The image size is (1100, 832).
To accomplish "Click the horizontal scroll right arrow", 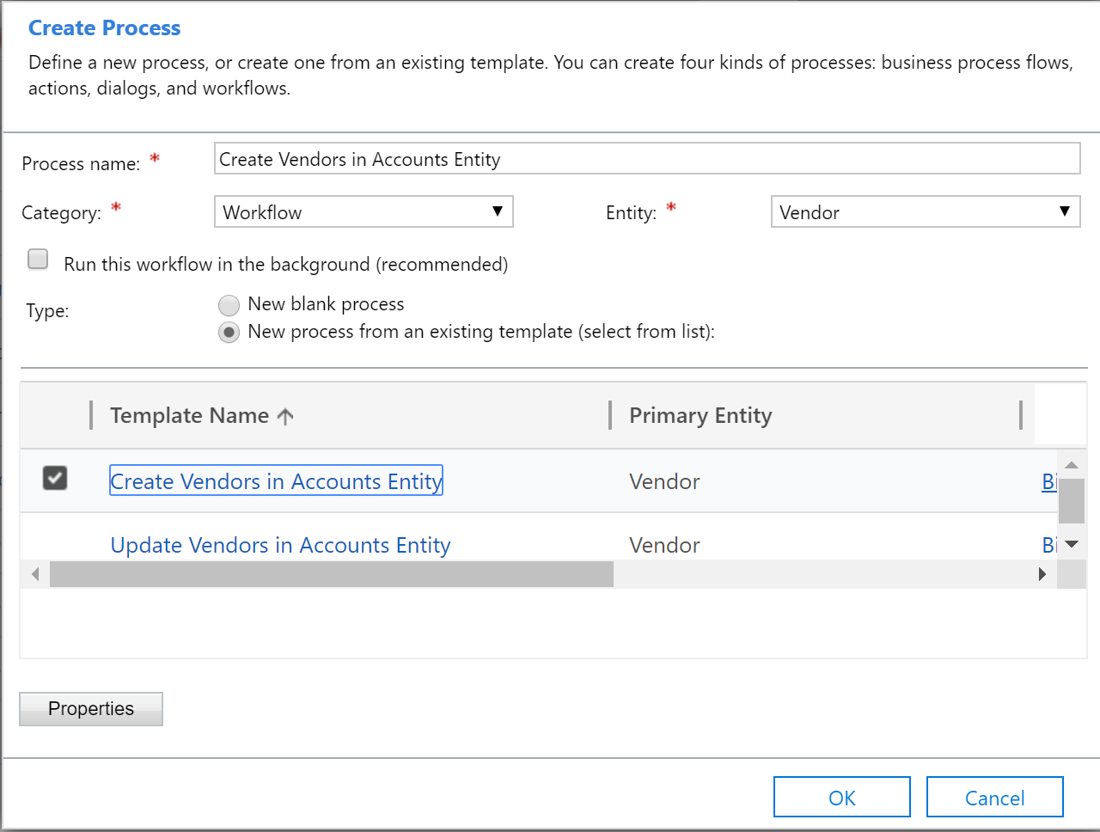I will click(1042, 574).
